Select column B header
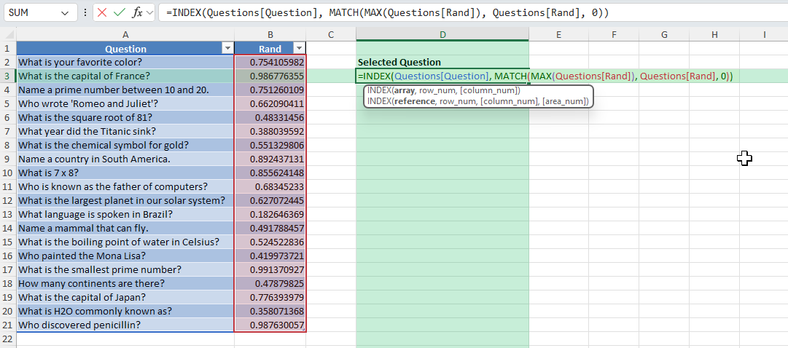 [x=270, y=35]
